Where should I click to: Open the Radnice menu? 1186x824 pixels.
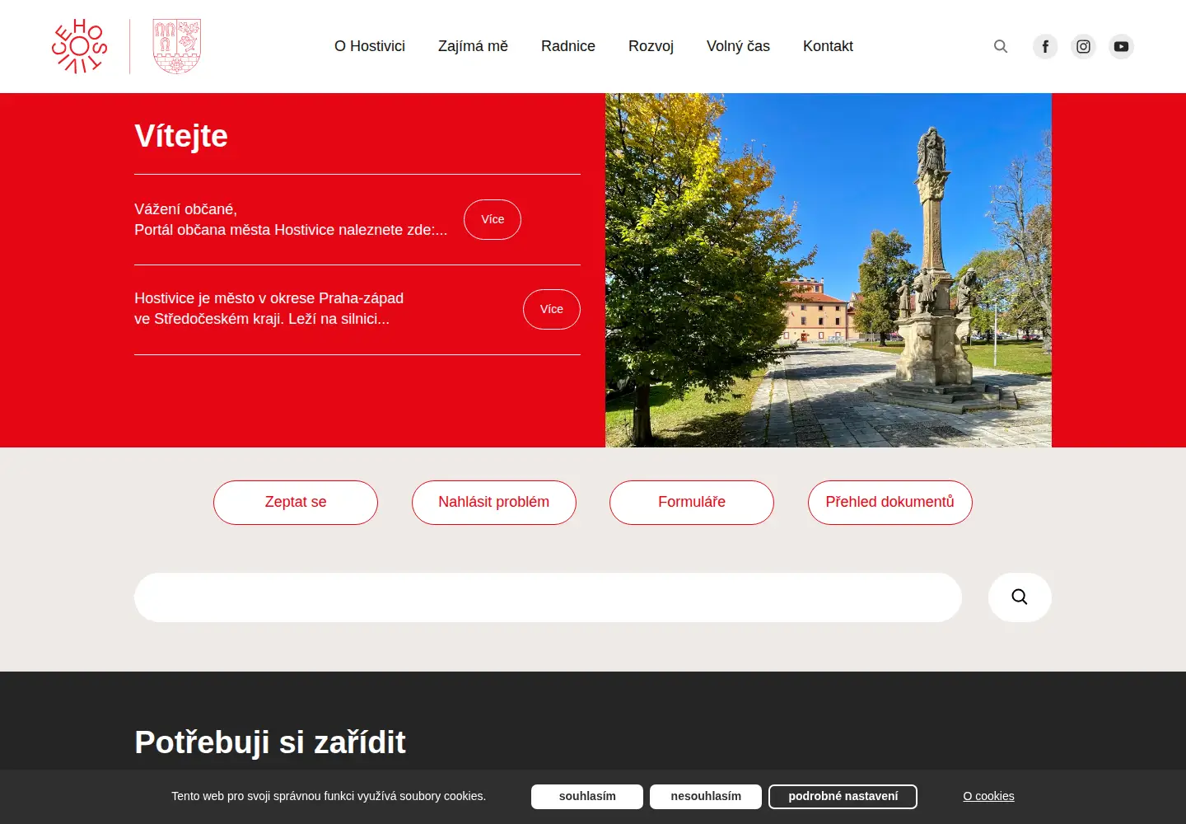click(568, 46)
